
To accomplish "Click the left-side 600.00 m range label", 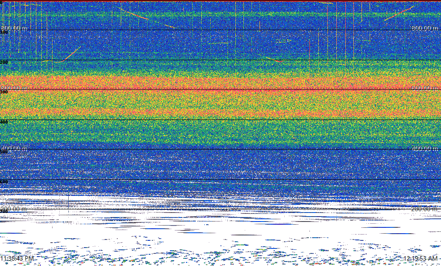I will 14,88.
